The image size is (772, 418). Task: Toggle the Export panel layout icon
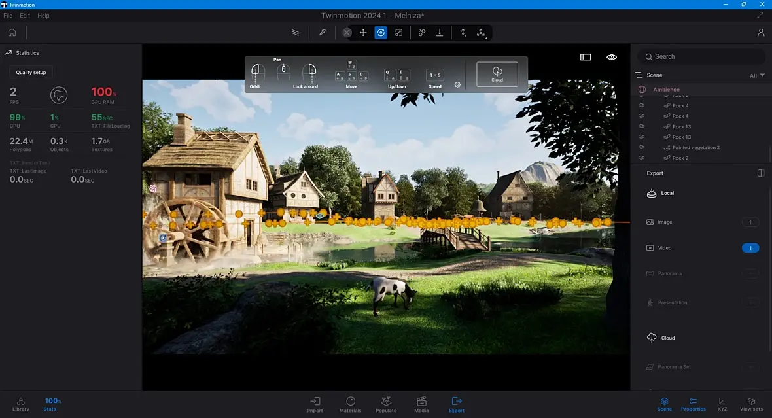pyautogui.click(x=761, y=173)
